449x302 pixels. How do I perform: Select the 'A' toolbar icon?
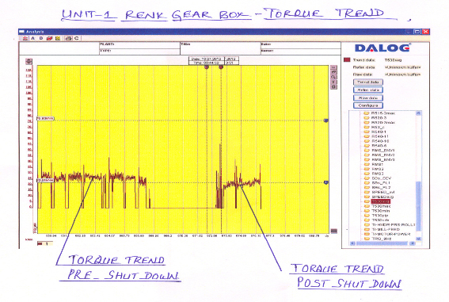33,38
